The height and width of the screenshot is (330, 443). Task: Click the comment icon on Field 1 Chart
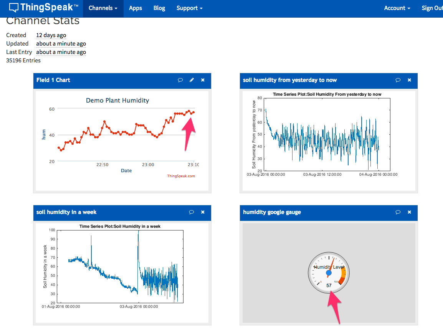pyautogui.click(x=180, y=80)
